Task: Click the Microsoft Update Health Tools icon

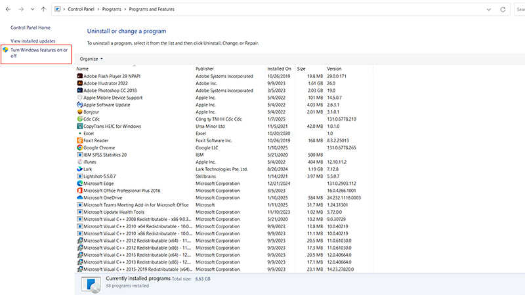Action: (x=79, y=212)
